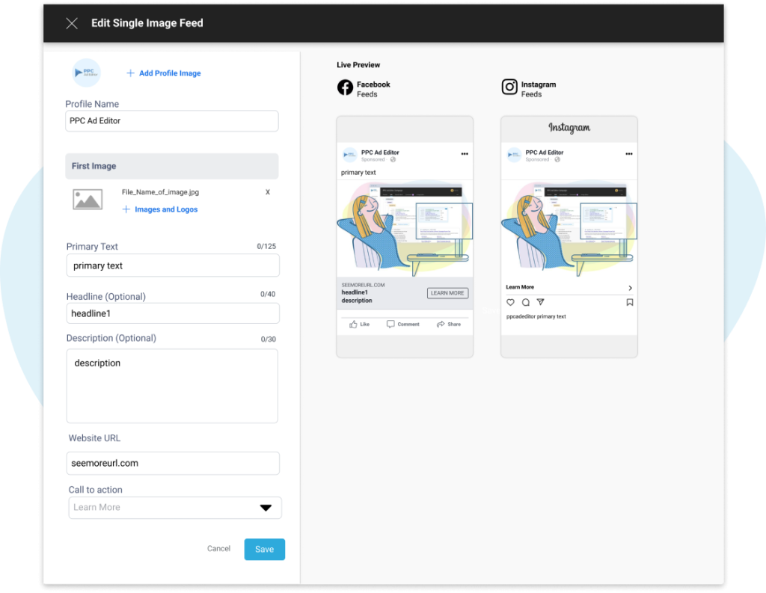Close the Edit Single Image Feed dialog
The width and height of the screenshot is (766, 593).
(71, 23)
